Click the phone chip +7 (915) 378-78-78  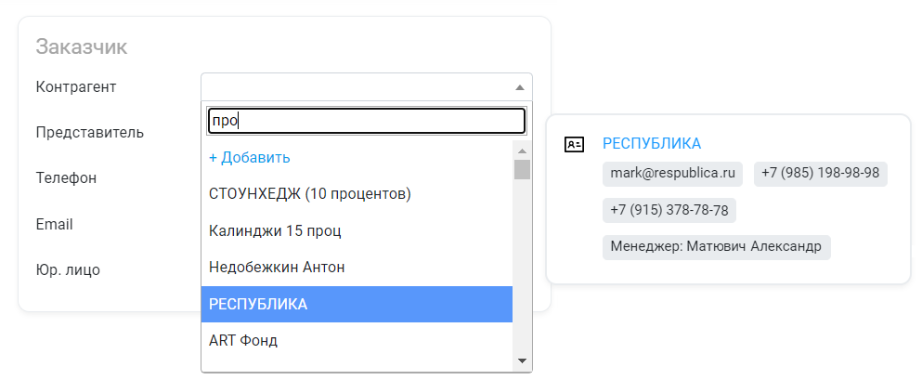click(x=669, y=211)
